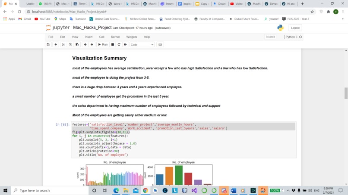Insert a cell below with the plus icon

[56, 44]
